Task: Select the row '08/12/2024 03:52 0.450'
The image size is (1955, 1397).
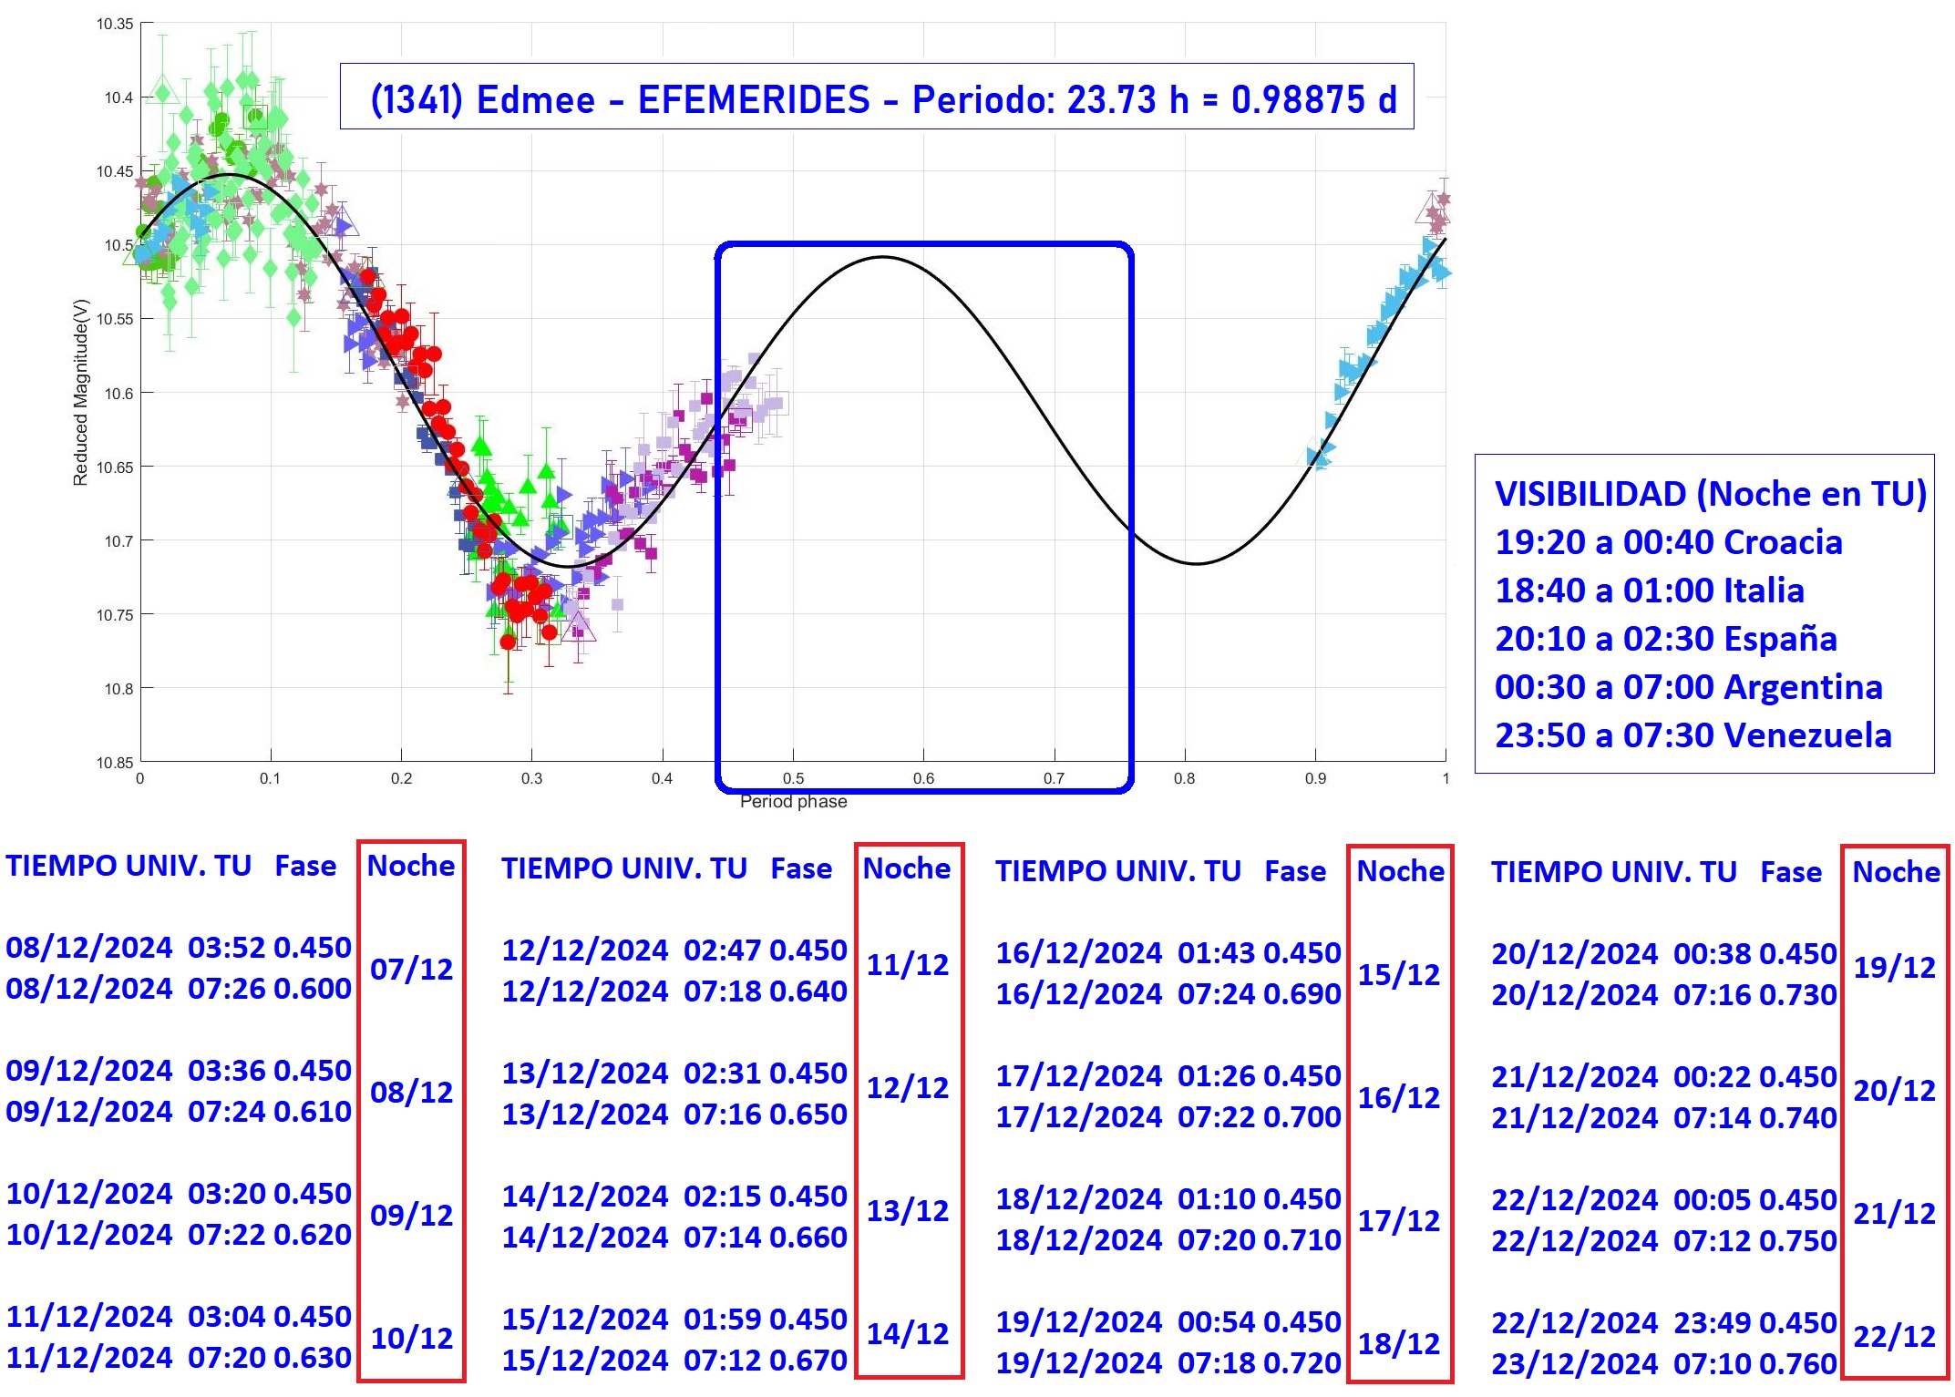Action: [179, 948]
